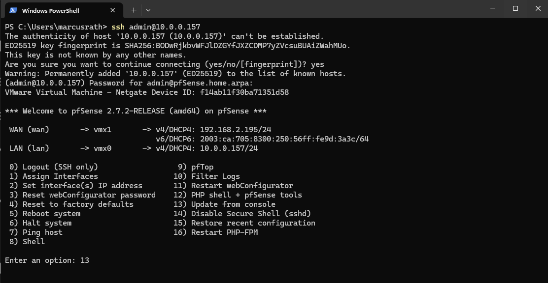The image size is (548, 283).
Task: Click the 'Enter an option' prompt value
Action: 85,260
